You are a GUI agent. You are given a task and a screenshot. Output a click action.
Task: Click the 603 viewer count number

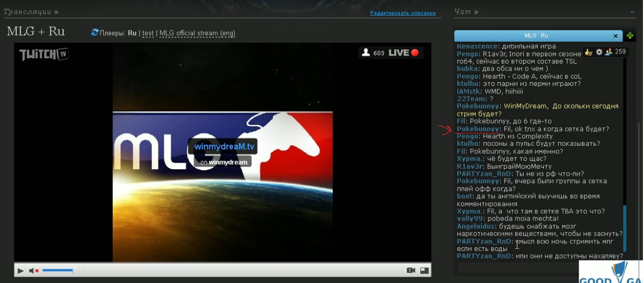click(379, 53)
